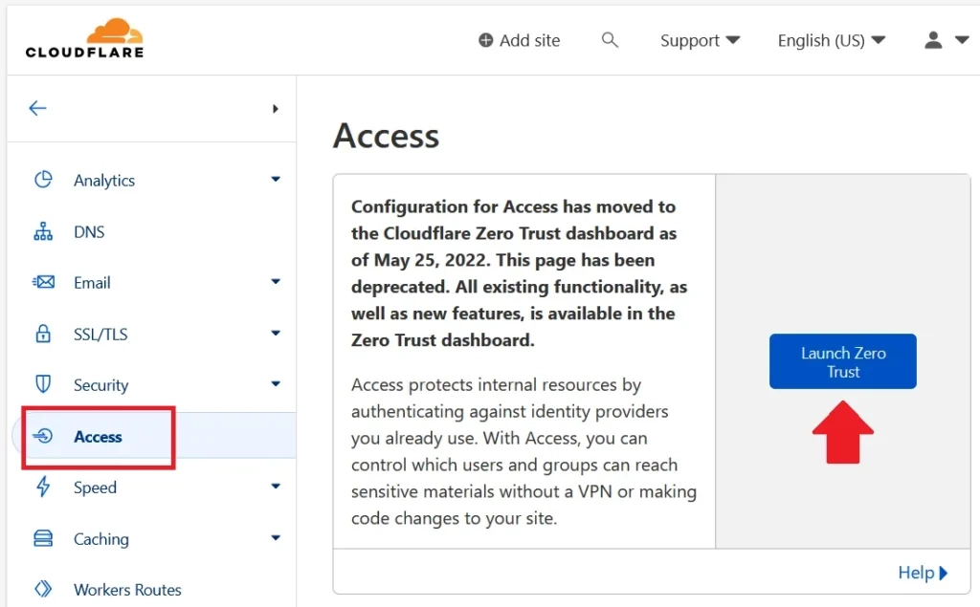980x607 pixels.
Task: Click the Security shield icon
Action: [x=43, y=384]
